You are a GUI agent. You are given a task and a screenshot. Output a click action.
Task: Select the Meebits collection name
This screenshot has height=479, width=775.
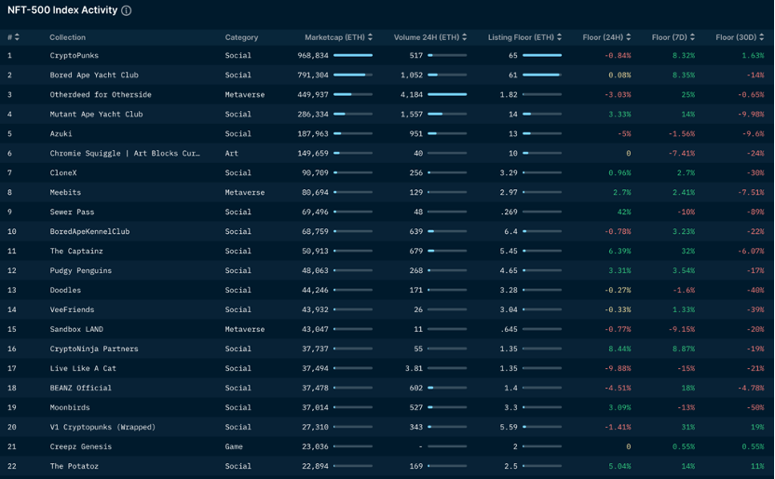[65, 192]
